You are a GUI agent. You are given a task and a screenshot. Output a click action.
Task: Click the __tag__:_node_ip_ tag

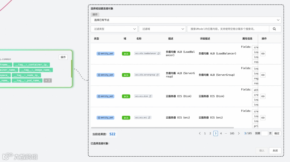[x=26, y=75]
